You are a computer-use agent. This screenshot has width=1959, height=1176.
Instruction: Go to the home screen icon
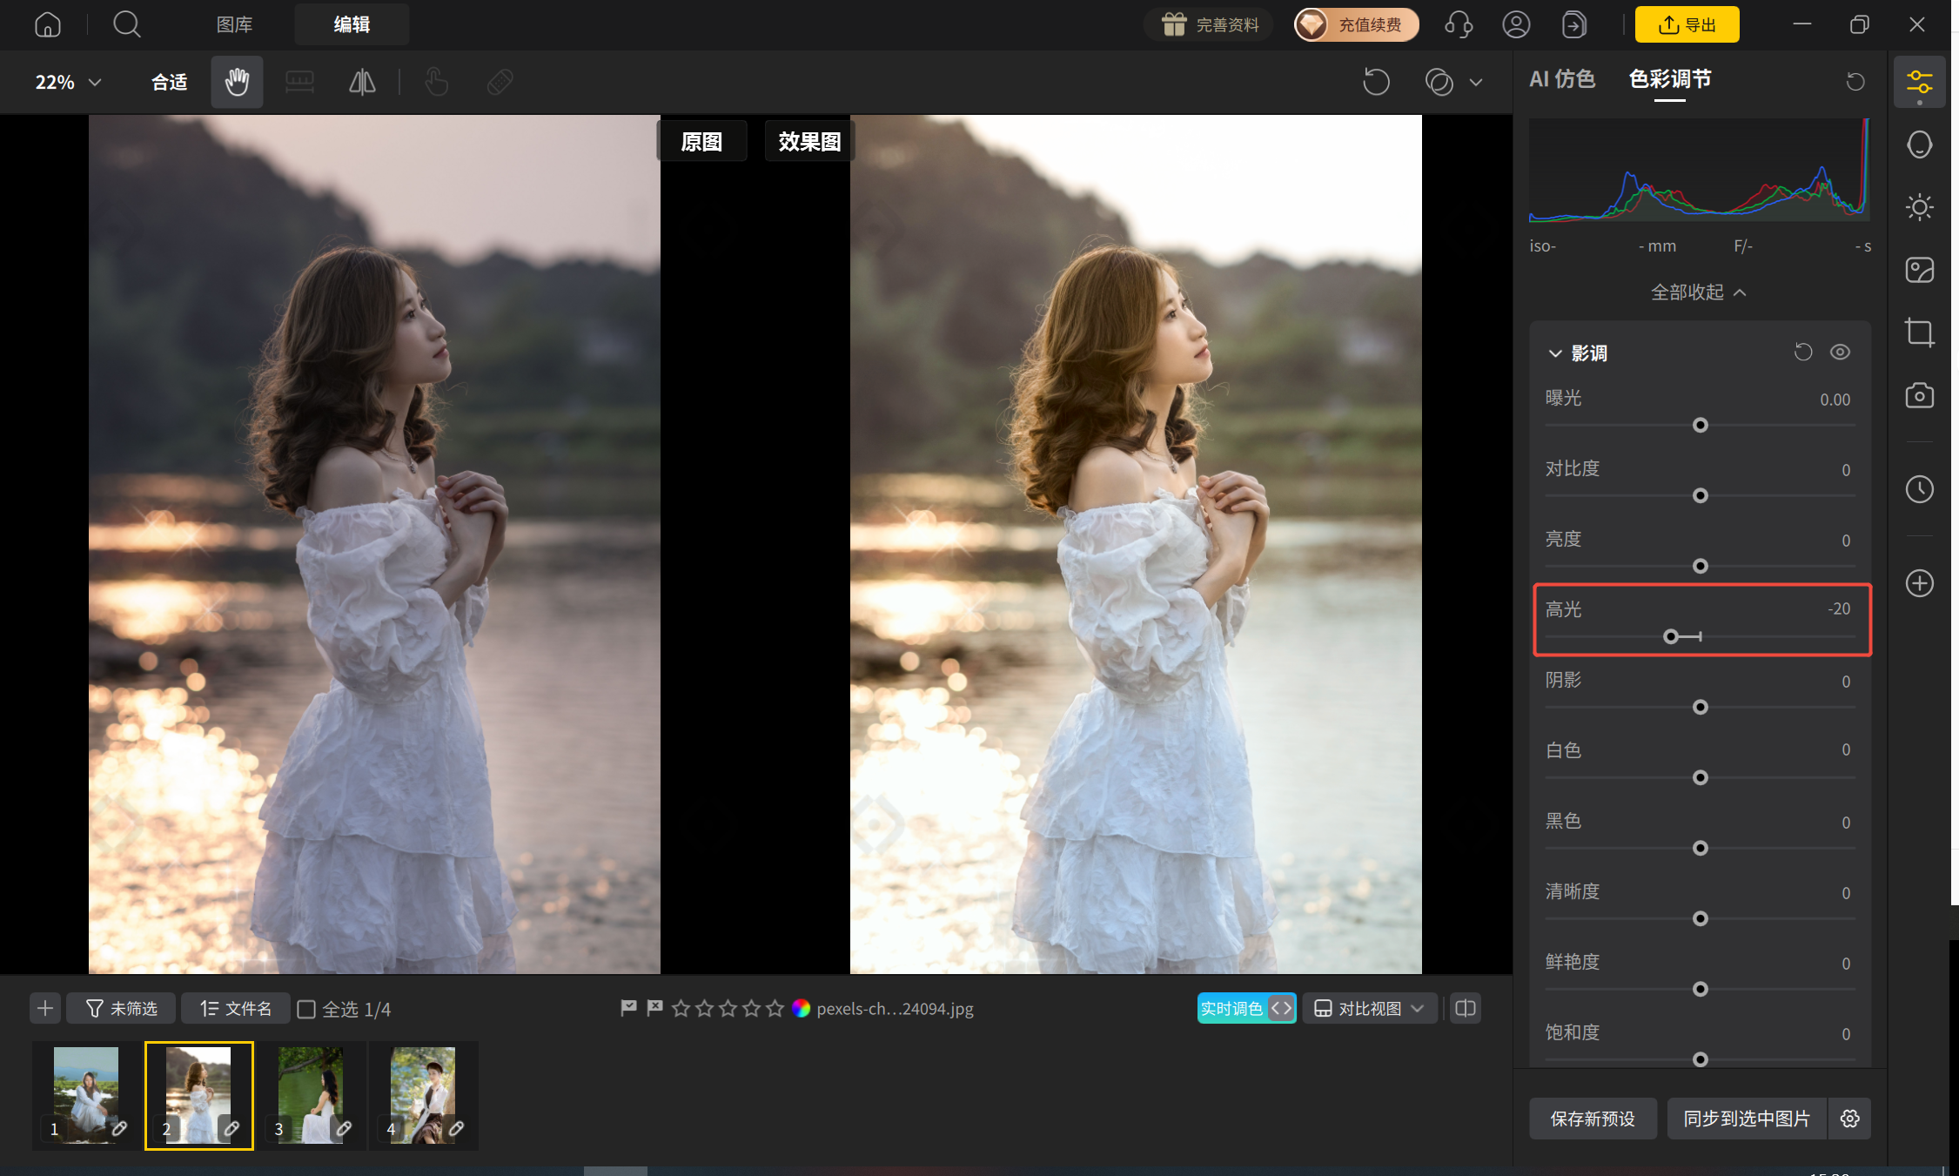(x=48, y=24)
